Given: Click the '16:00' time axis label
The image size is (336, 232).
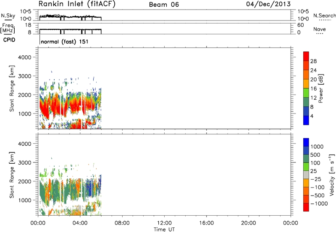Looking at the screenshot, I should (x=206, y=223).
